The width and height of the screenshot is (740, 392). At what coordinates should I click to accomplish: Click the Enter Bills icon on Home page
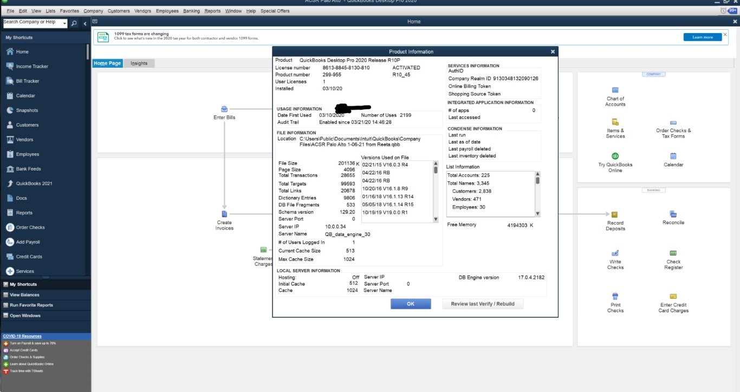pos(224,109)
